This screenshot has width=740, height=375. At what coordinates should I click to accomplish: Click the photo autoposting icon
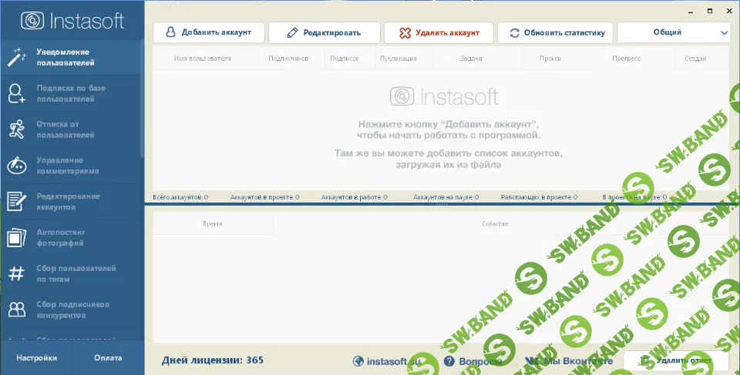point(16,237)
